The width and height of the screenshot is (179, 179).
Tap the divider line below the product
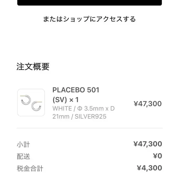pyautogui.click(x=89, y=128)
